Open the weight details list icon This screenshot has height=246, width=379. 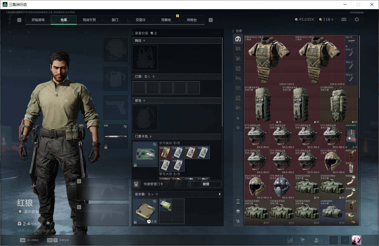coord(48,223)
